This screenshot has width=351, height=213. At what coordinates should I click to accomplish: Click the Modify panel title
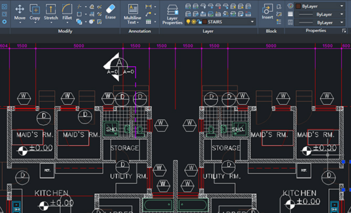coord(65,31)
